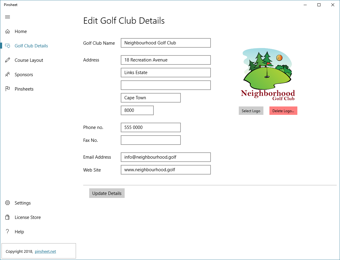Image resolution: width=340 pixels, height=260 pixels.
Task: Click the Home house icon
Action: pyautogui.click(x=8, y=31)
